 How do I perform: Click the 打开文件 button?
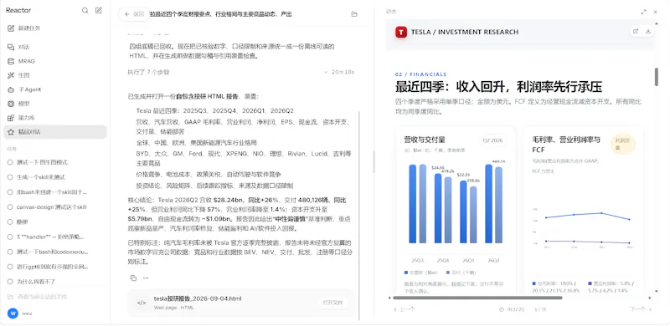click(332, 303)
